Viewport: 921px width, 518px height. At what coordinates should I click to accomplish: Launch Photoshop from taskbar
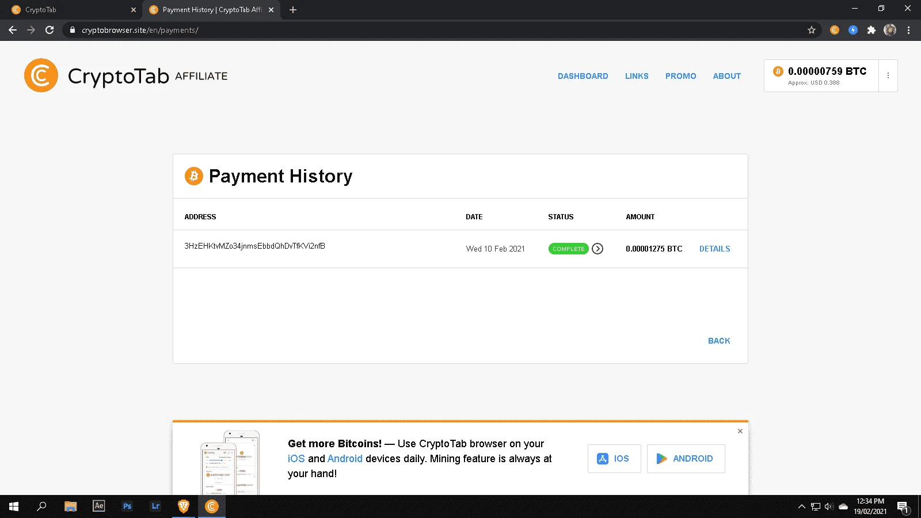pos(127,506)
